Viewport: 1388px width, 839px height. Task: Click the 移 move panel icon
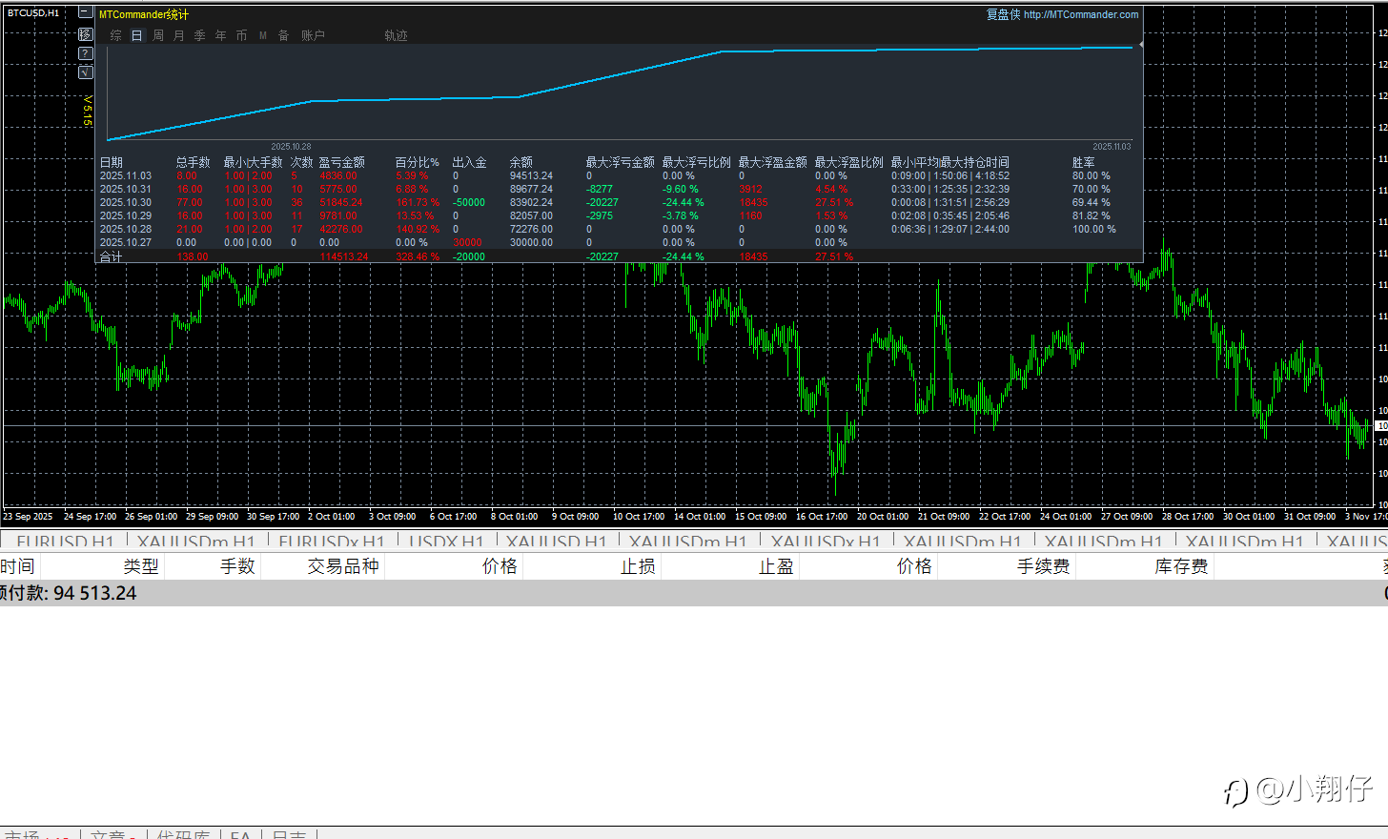[85, 34]
